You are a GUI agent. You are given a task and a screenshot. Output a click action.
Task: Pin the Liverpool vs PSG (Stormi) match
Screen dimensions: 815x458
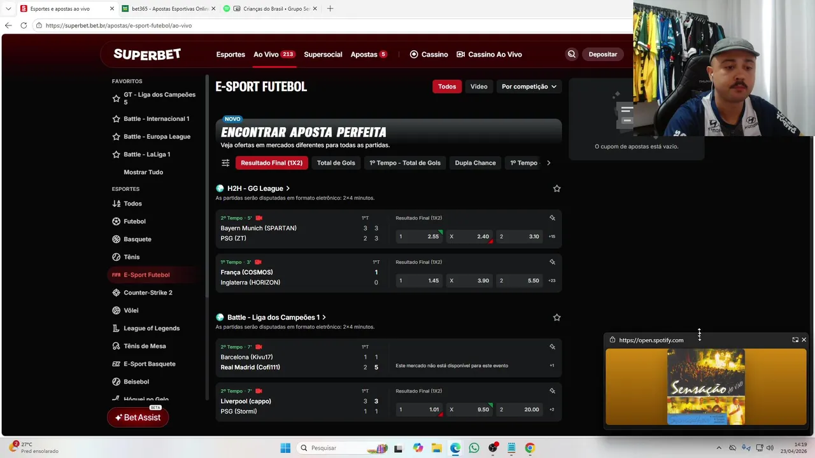point(552,391)
